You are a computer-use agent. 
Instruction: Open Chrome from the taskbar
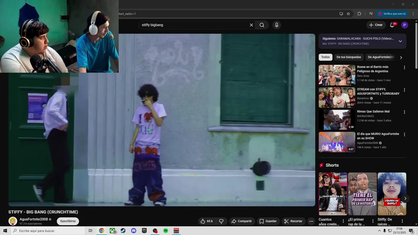point(102,231)
